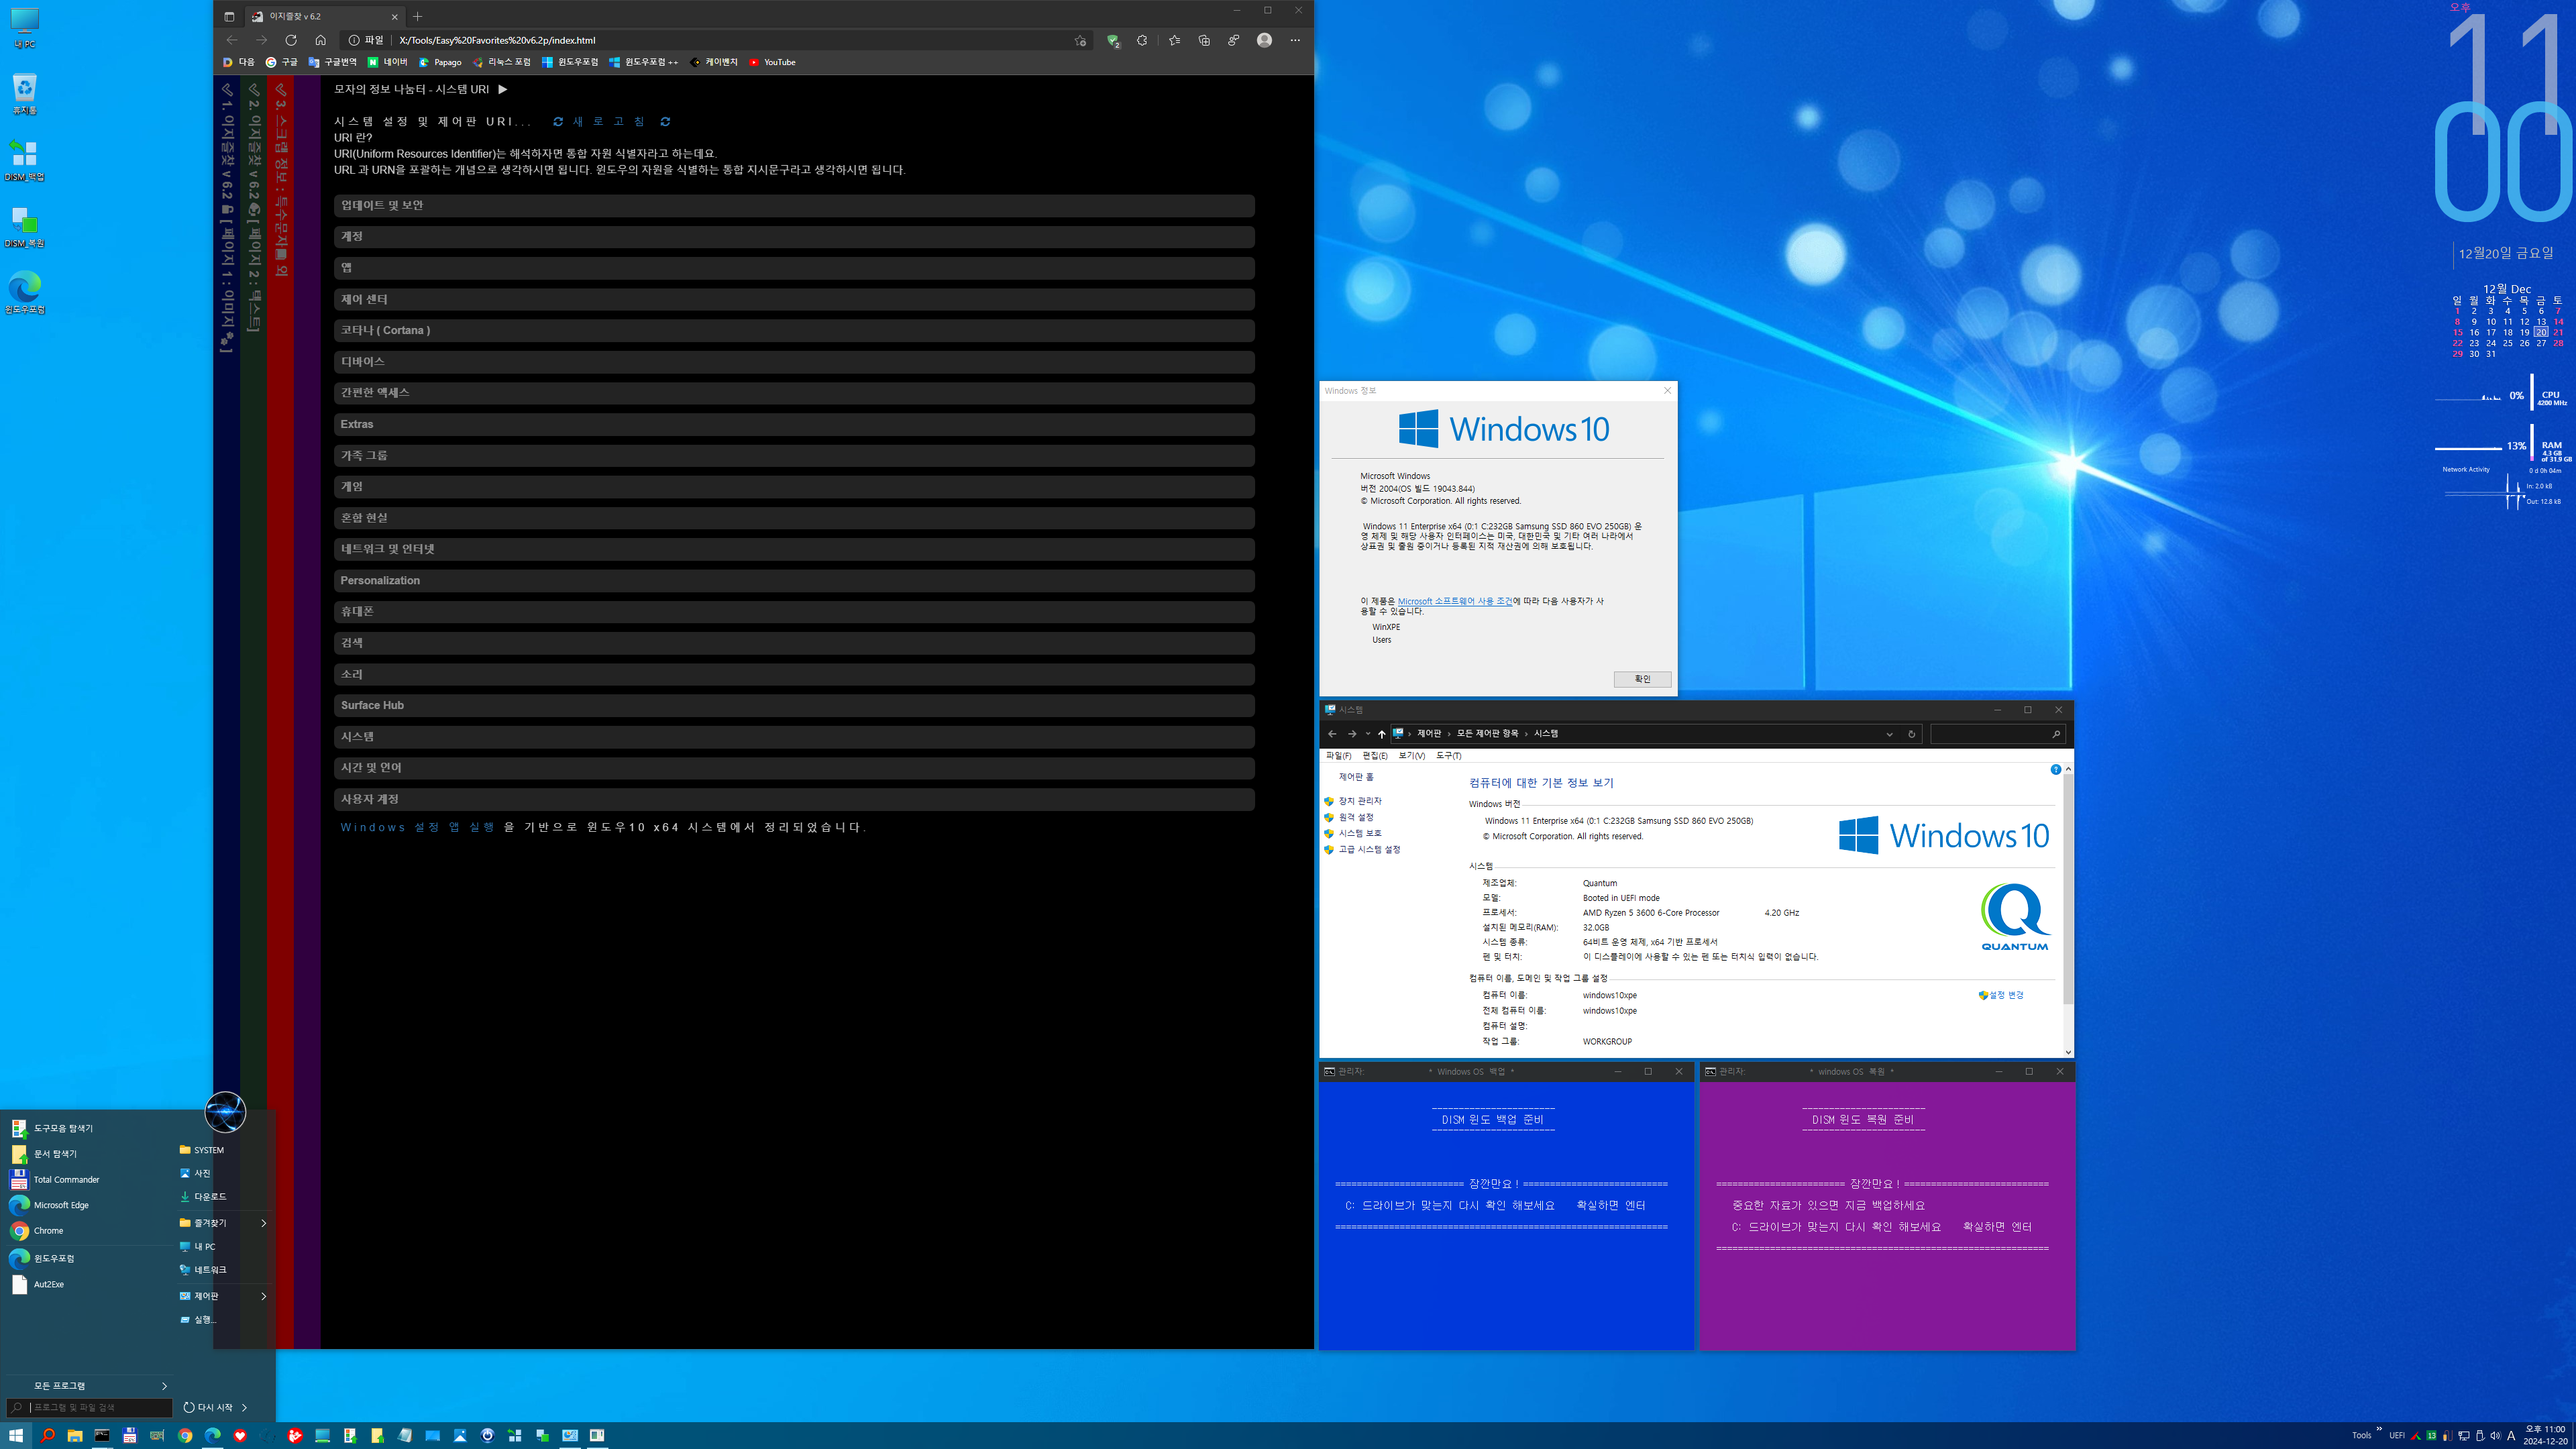Open File Explorer from the taskbar

[74, 1435]
